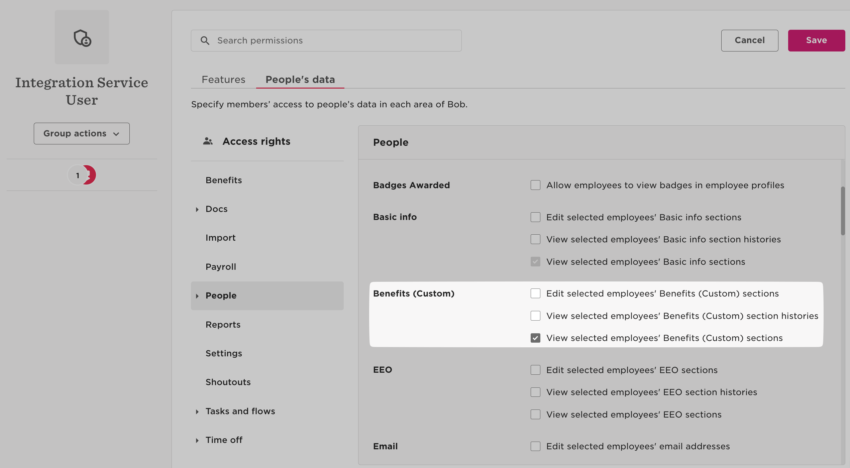Enable Edit Benefits (Custom) sections checkbox
The height and width of the screenshot is (468, 850).
click(535, 294)
